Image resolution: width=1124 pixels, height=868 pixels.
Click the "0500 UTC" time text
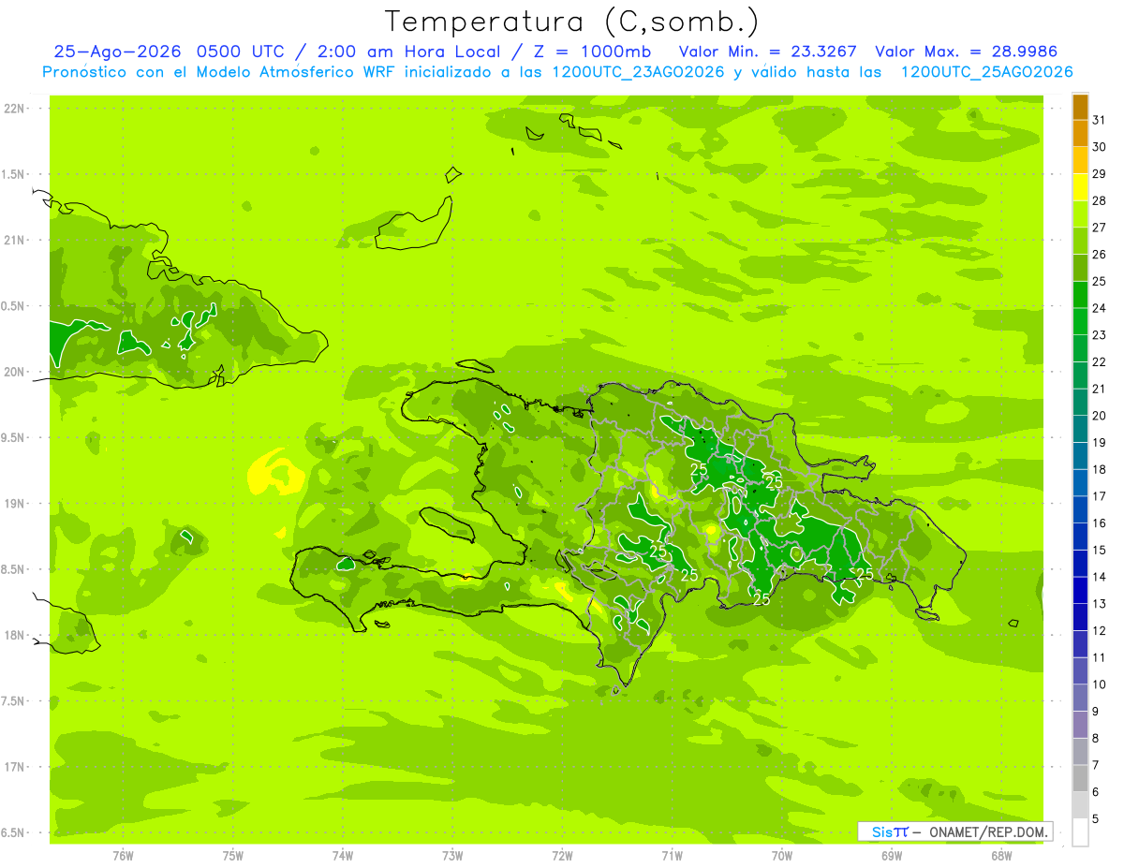[x=244, y=51]
